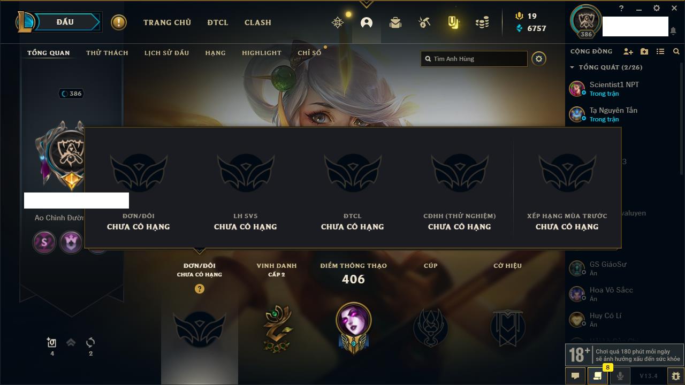Screen dimensions: 685x385
Task: Expand the missions panel with the 8 badge
Action: (x=597, y=376)
